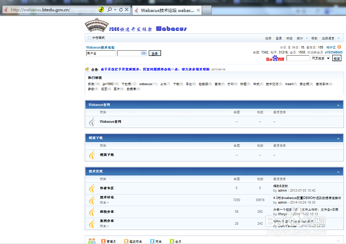The height and width of the screenshot is (244, 346).
Task: Click the 搜索 Baidu search button
Action: pos(337,58)
